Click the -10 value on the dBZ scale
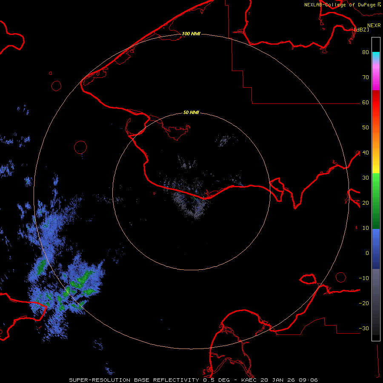The image size is (383, 383). (364, 278)
